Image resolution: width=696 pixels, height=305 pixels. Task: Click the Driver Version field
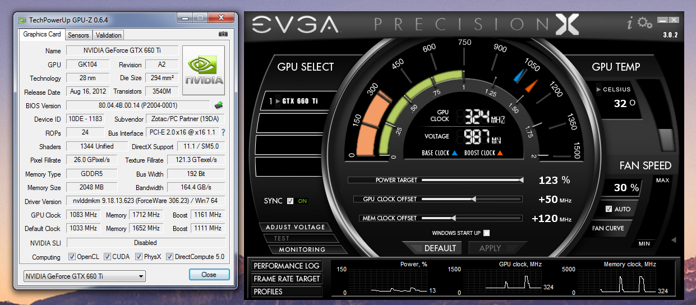(146, 201)
